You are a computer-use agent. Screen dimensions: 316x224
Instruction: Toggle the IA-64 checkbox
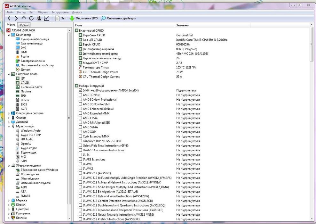[80, 154]
